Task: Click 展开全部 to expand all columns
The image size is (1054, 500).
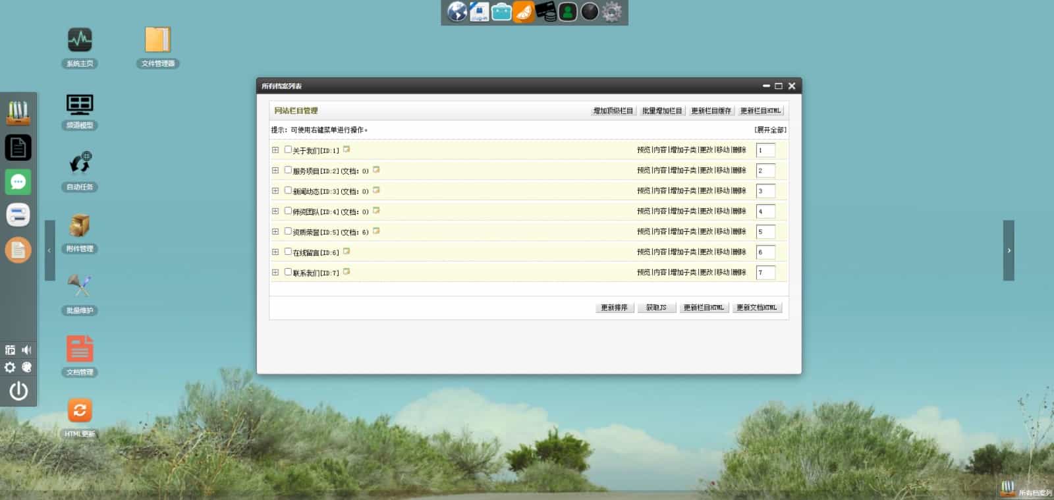Action: pyautogui.click(x=770, y=130)
